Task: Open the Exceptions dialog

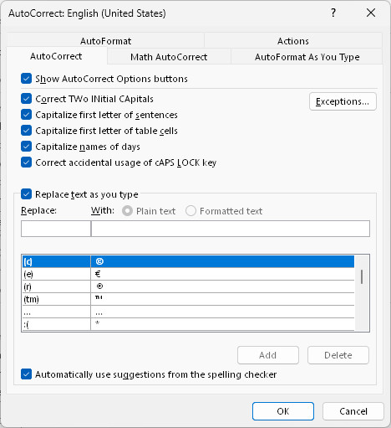Action: click(343, 101)
